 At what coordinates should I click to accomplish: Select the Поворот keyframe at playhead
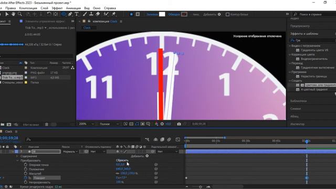(x=307, y=178)
